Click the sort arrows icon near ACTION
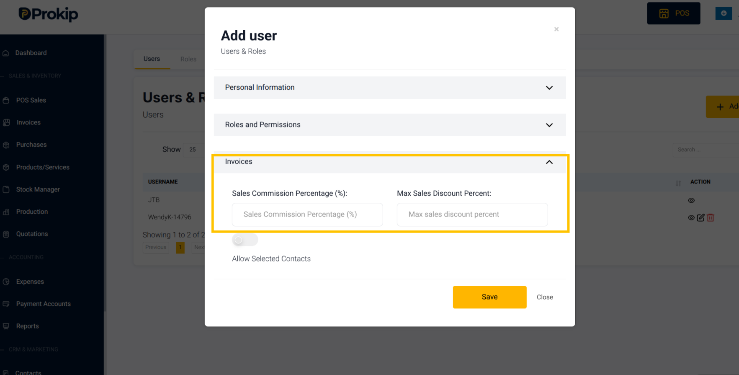Viewport: 739px width, 375px height. pos(678,183)
